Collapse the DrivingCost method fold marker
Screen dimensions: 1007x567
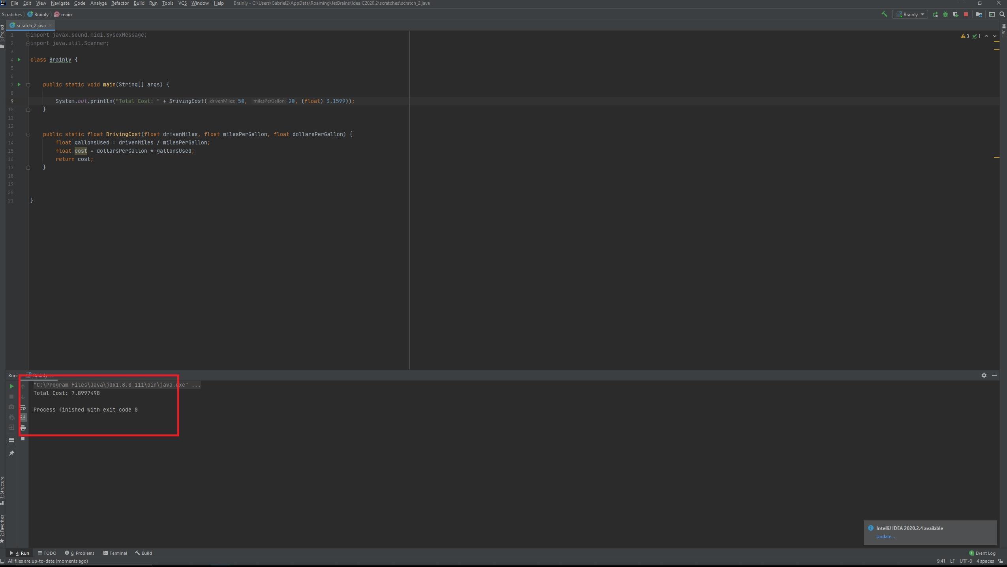[x=28, y=134]
